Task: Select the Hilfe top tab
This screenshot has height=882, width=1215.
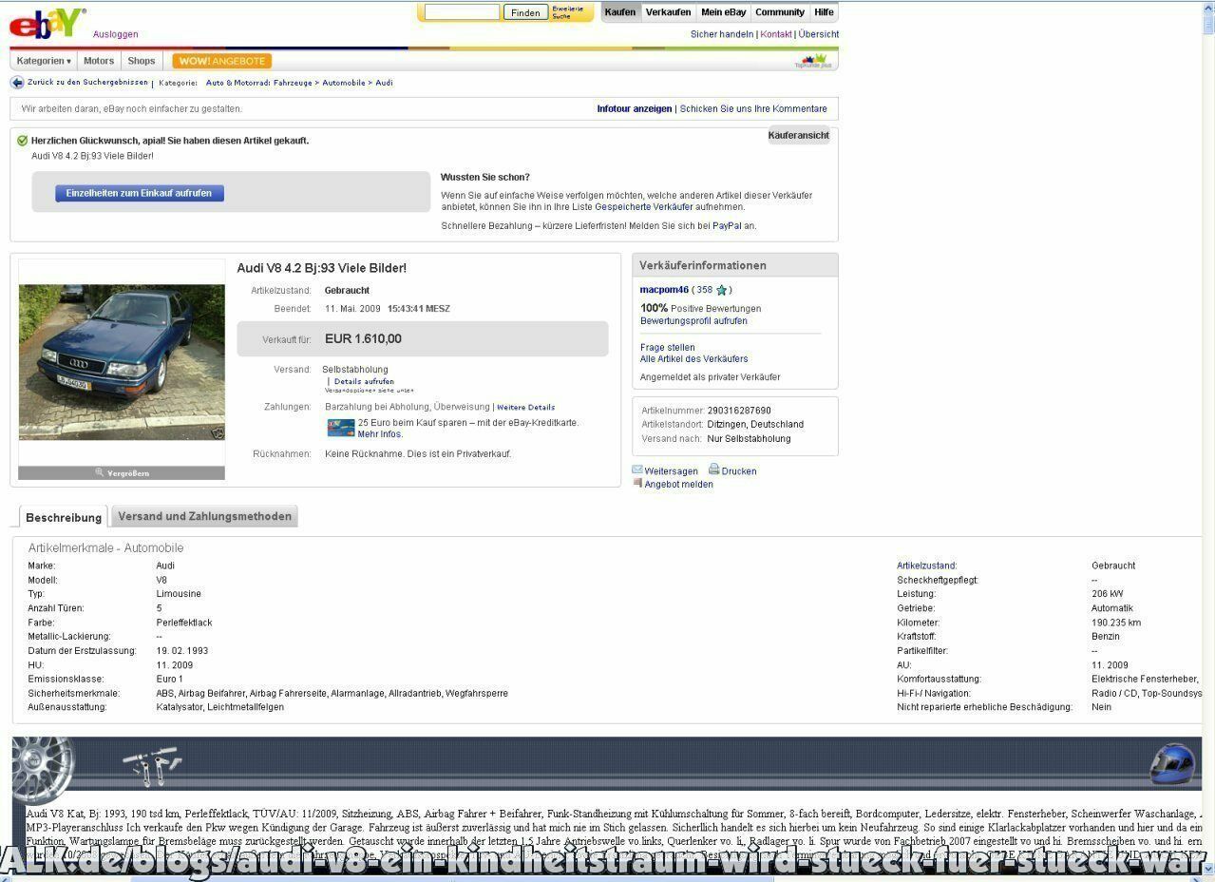Action: pos(825,12)
